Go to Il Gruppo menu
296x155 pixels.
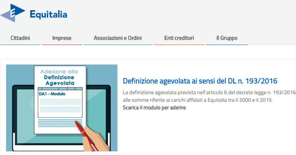pos(227,38)
